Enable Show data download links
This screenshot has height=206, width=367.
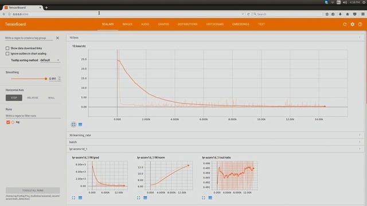7,48
